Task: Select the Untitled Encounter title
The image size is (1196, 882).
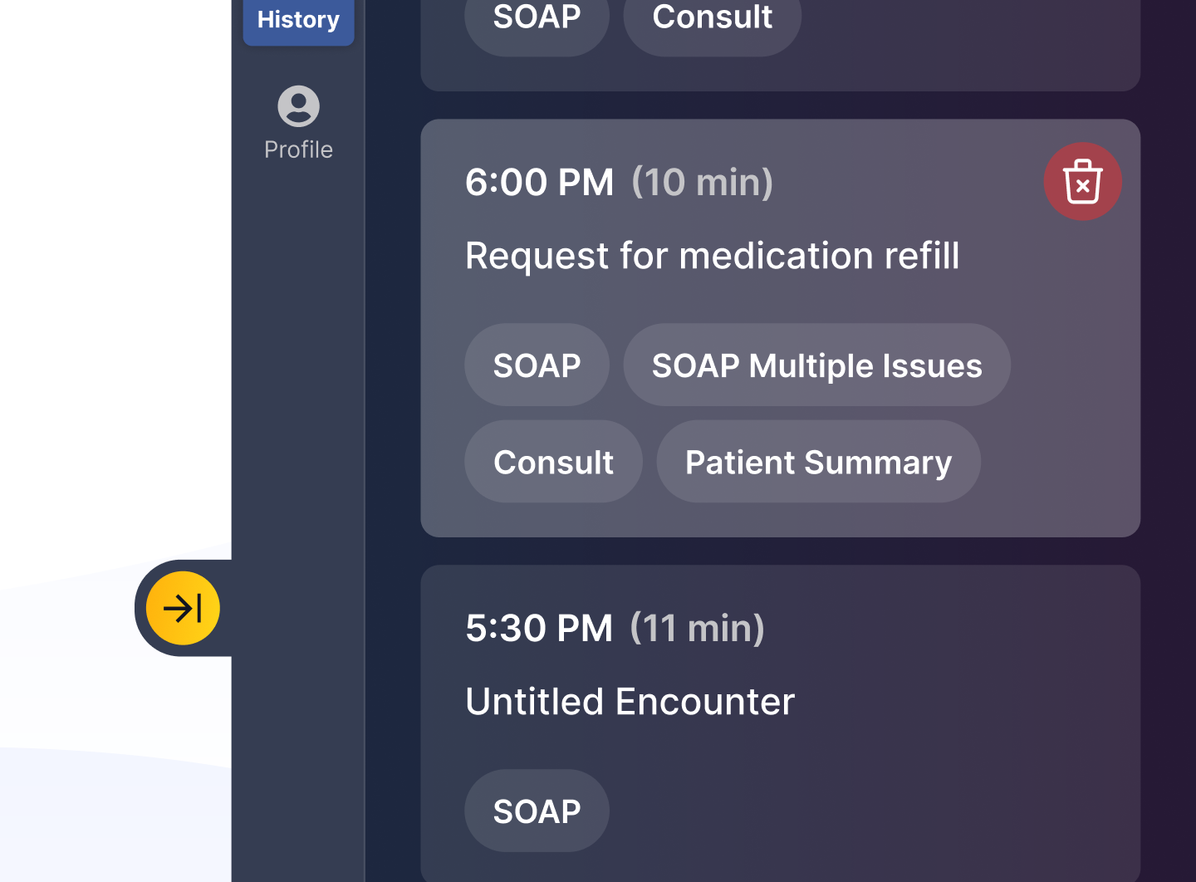Action: coord(630,702)
